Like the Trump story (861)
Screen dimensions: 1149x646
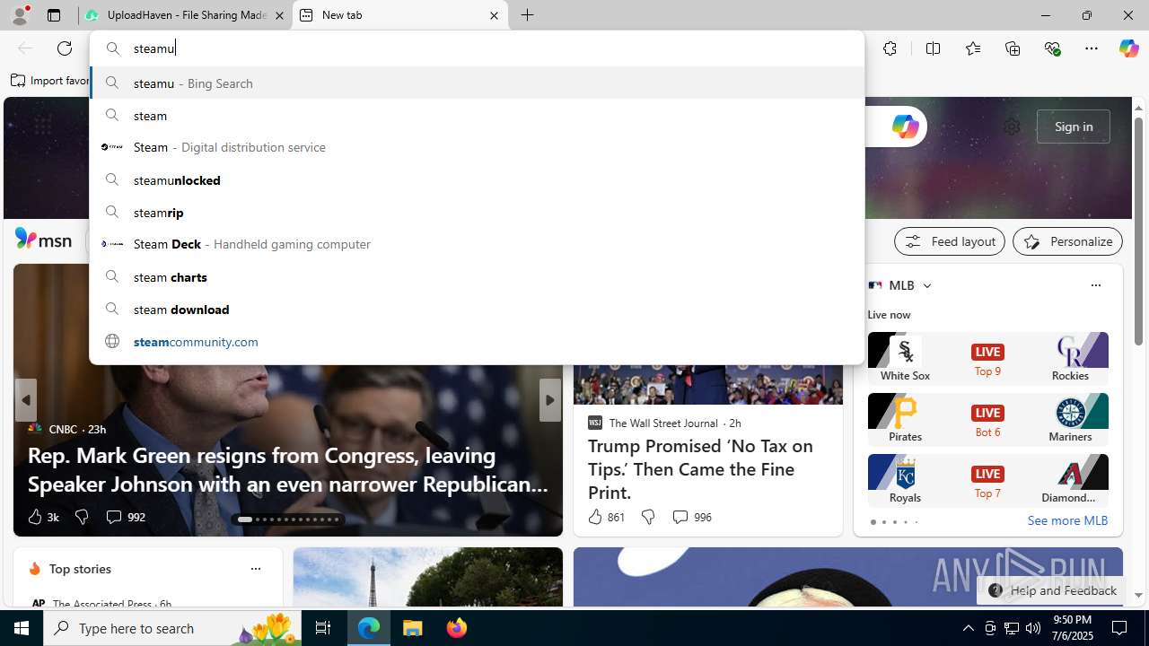tap(606, 517)
